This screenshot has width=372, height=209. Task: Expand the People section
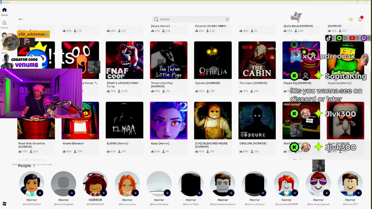pyautogui.click(x=26, y=166)
